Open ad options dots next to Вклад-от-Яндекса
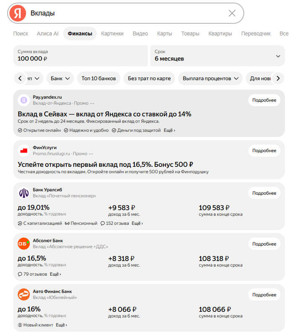The height and width of the screenshot is (334, 294). [x=92, y=104]
